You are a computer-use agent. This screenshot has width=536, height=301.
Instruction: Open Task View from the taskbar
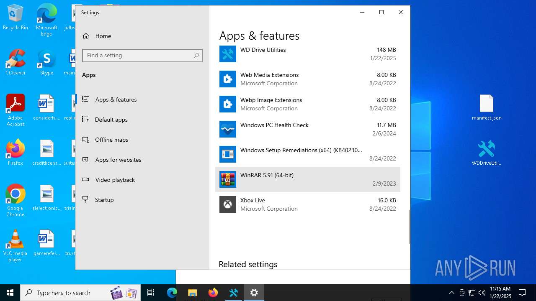[151, 293]
